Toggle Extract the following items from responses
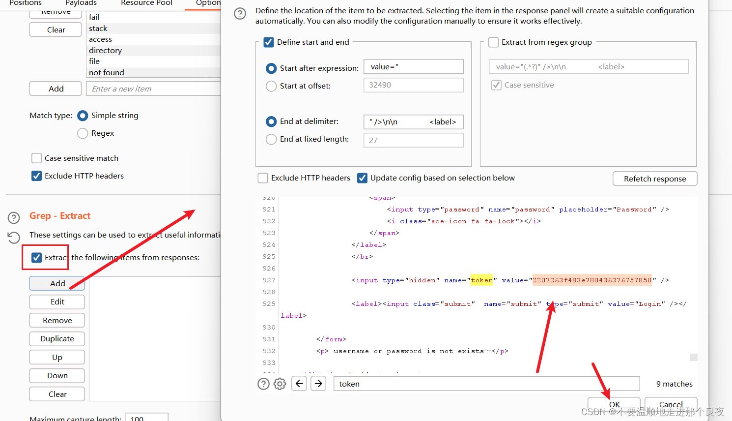Screen dimensions: 732x421 [x=36, y=258]
